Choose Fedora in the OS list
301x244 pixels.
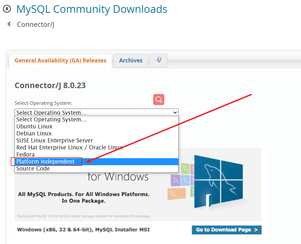(25, 154)
